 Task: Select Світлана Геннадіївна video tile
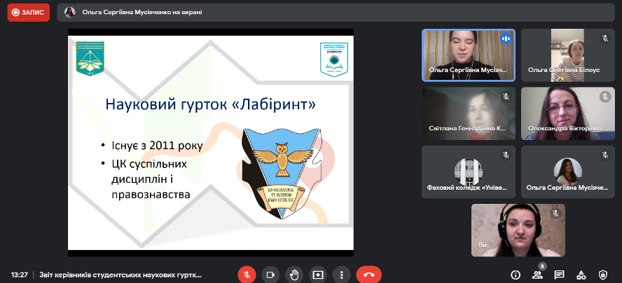[469, 113]
